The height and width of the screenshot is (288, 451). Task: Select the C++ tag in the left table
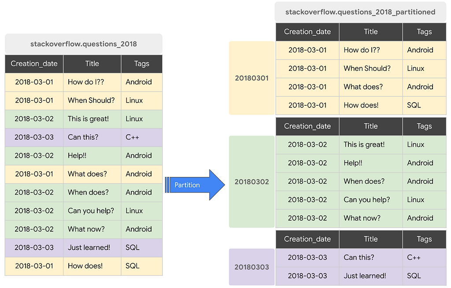tap(132, 137)
